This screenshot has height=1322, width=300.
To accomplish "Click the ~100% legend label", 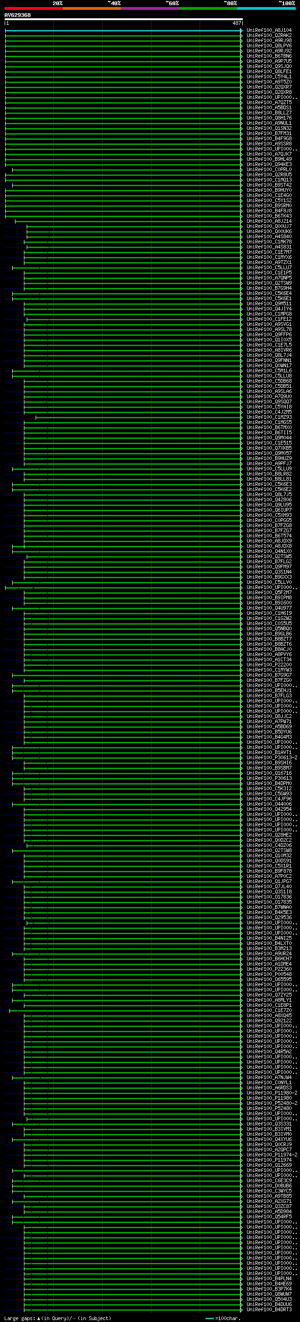I will (287, 3).
